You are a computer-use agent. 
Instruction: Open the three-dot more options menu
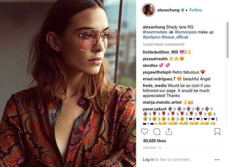(217, 159)
